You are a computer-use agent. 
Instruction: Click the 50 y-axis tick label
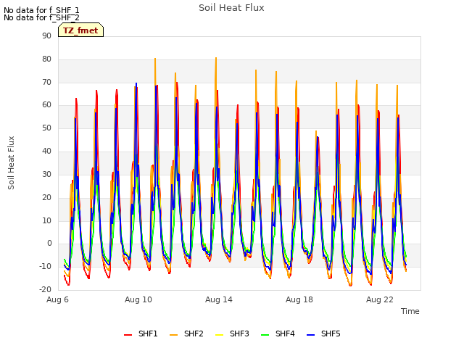[x=46, y=128]
